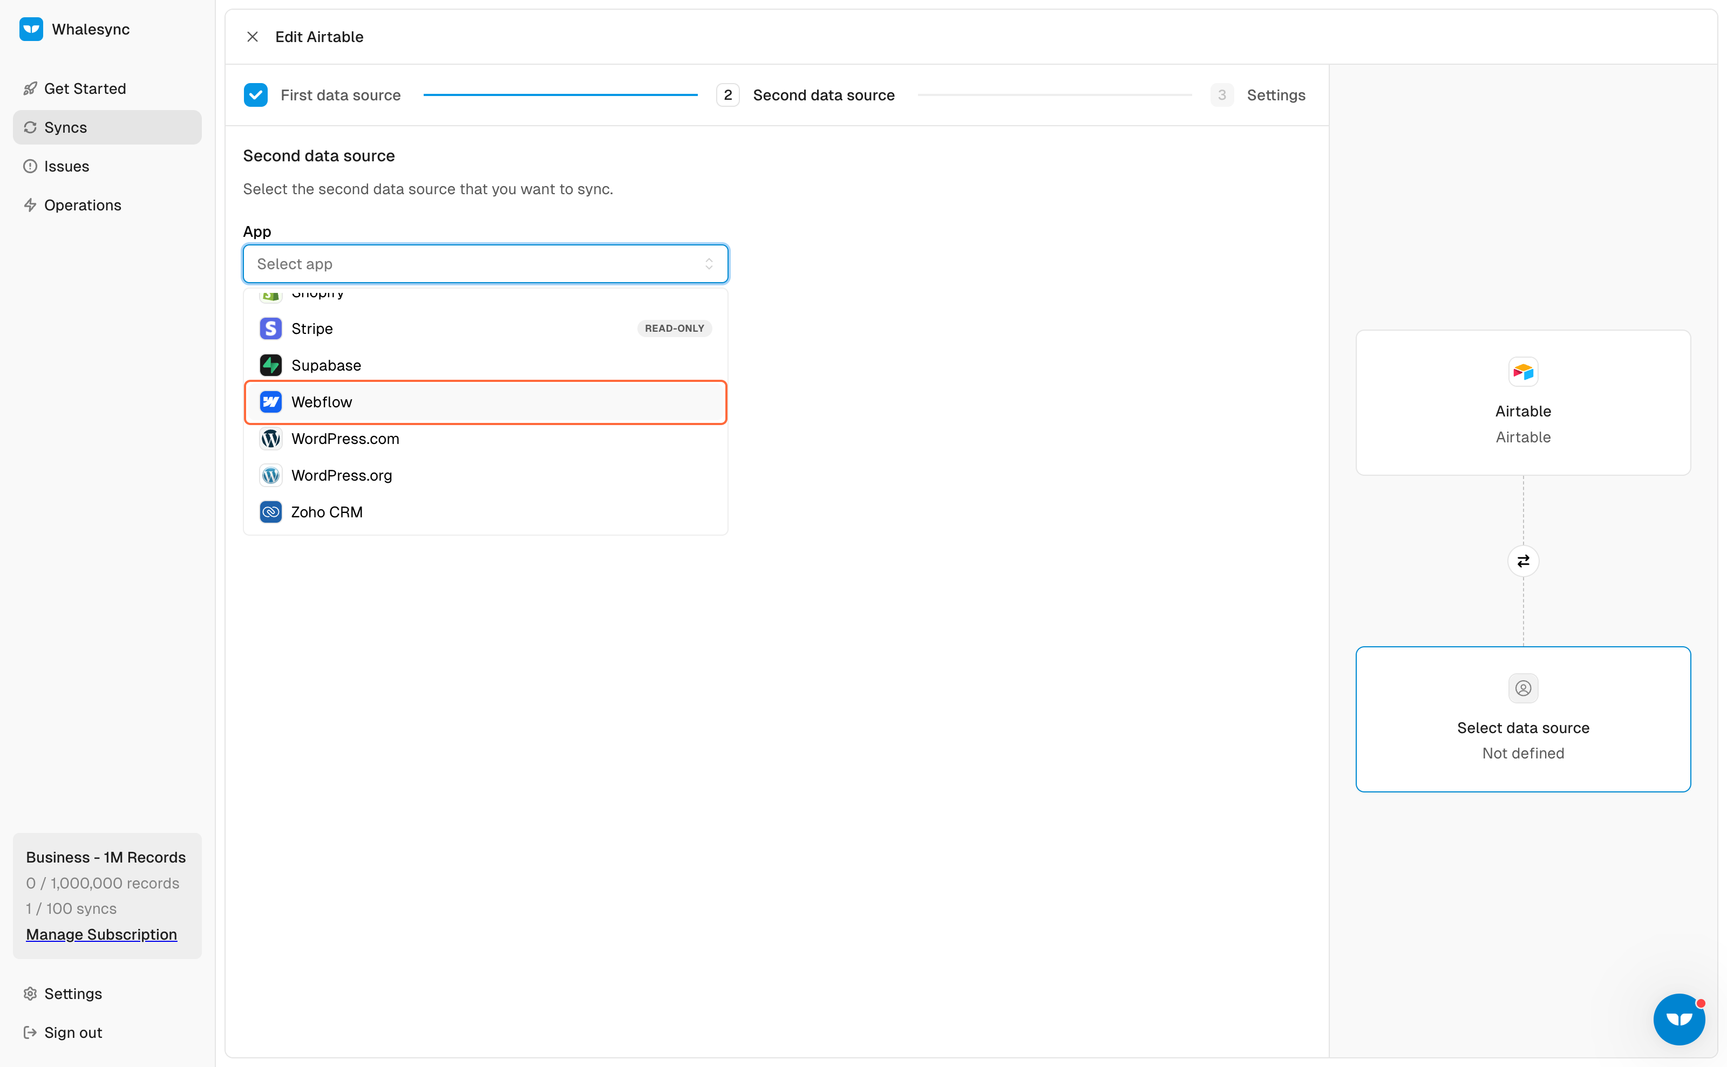This screenshot has width=1727, height=1067.
Task: Click the placeholder icon in Select data source card
Action: click(x=1523, y=688)
